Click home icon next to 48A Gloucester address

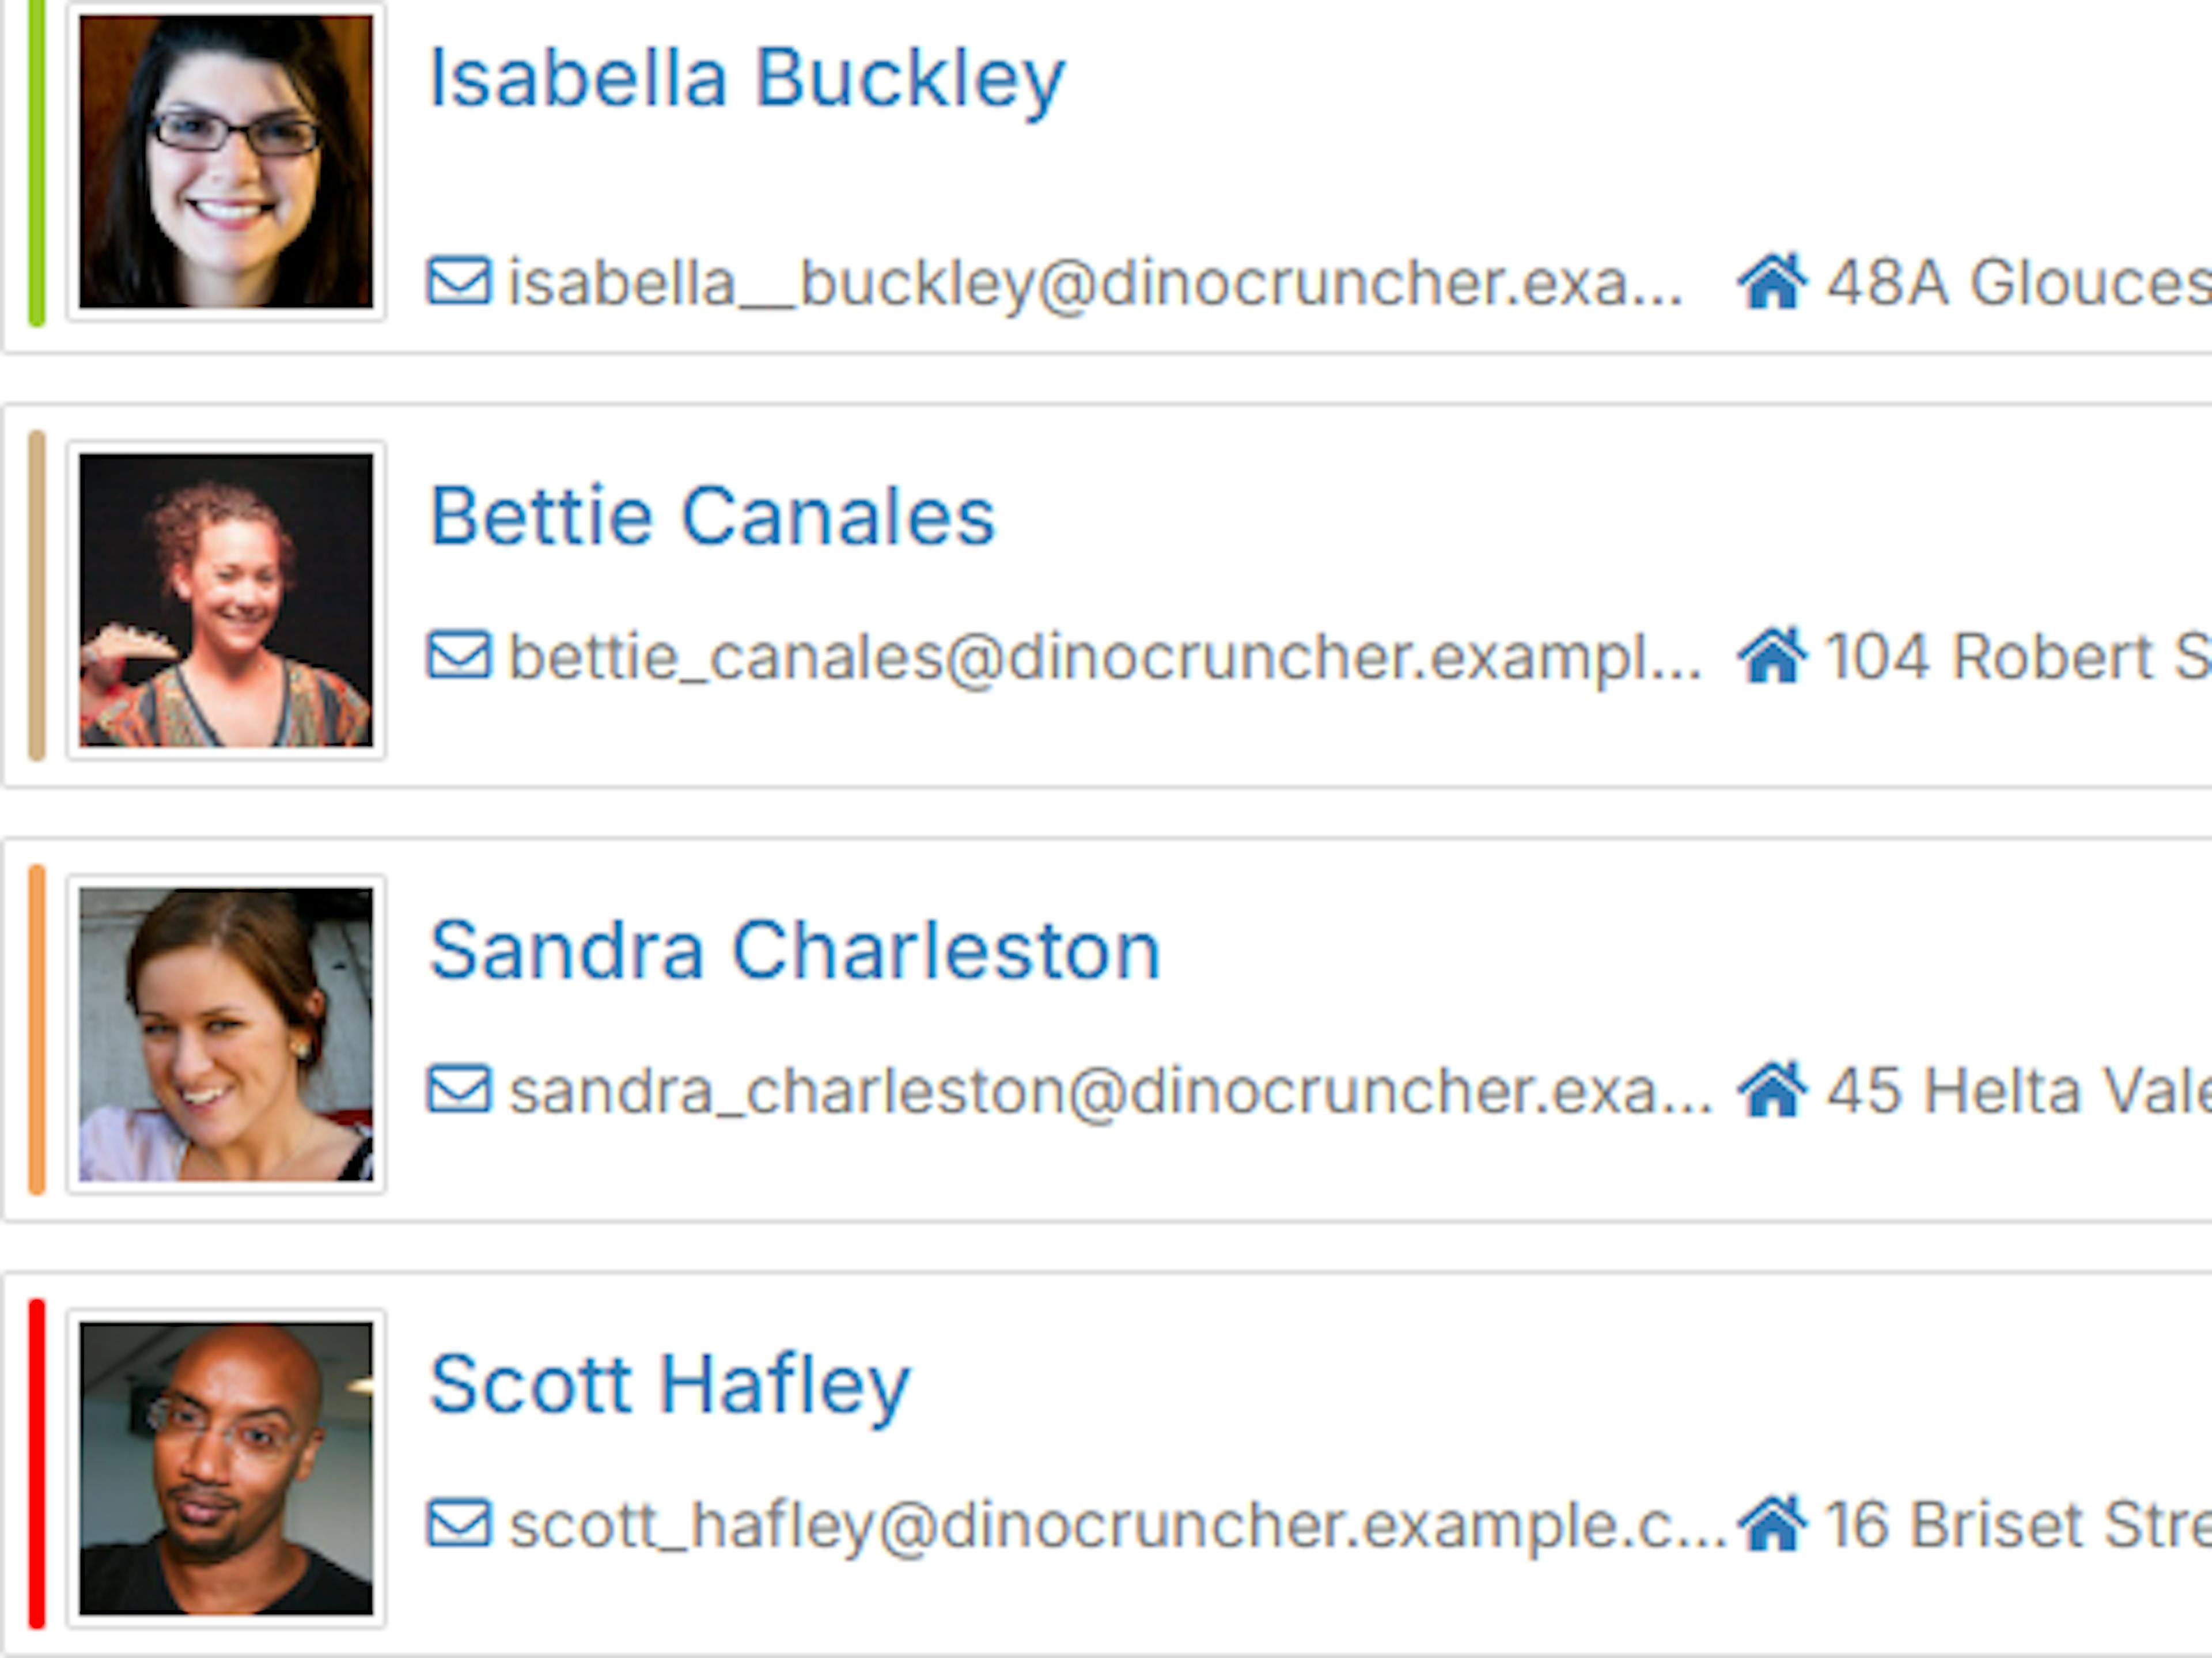(1772, 281)
